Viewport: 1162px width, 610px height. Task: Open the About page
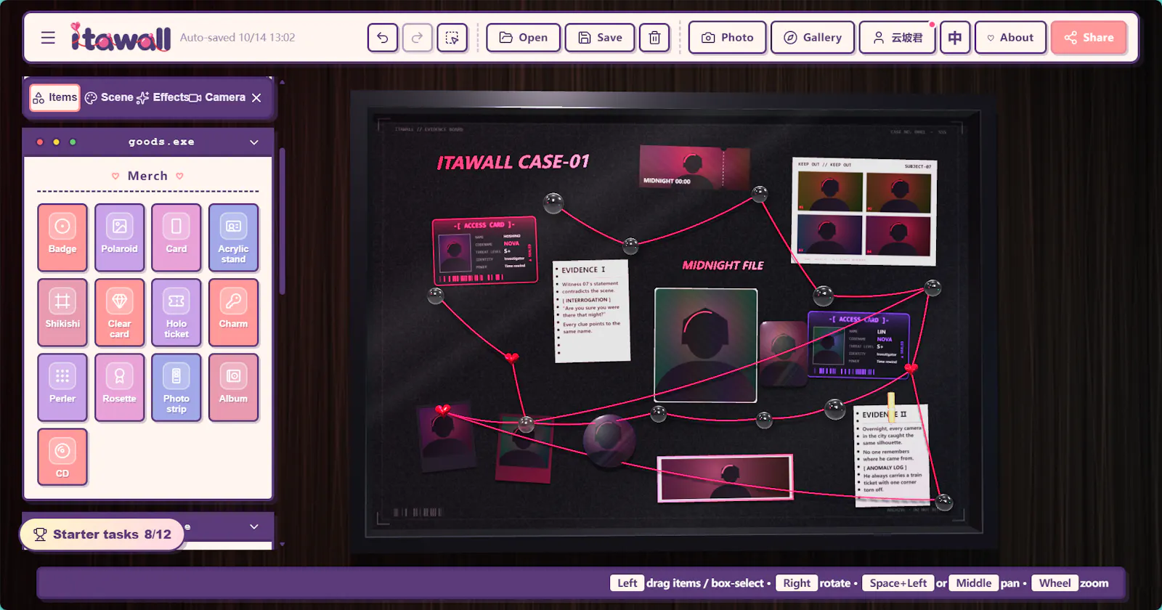pos(1009,38)
